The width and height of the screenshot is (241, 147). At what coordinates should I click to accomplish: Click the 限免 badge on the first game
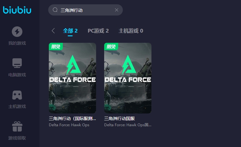pyautogui.click(x=56, y=47)
